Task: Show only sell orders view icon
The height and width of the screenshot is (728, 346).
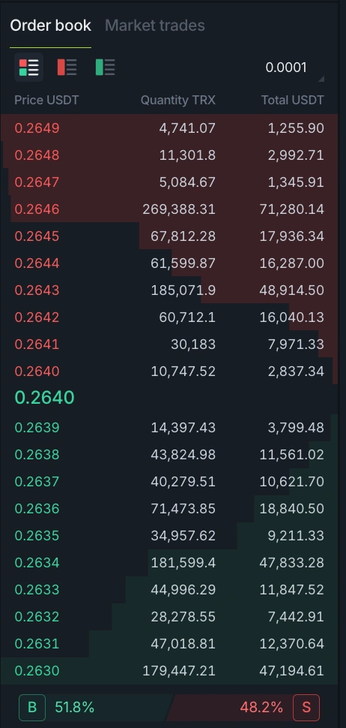Action: tap(67, 68)
